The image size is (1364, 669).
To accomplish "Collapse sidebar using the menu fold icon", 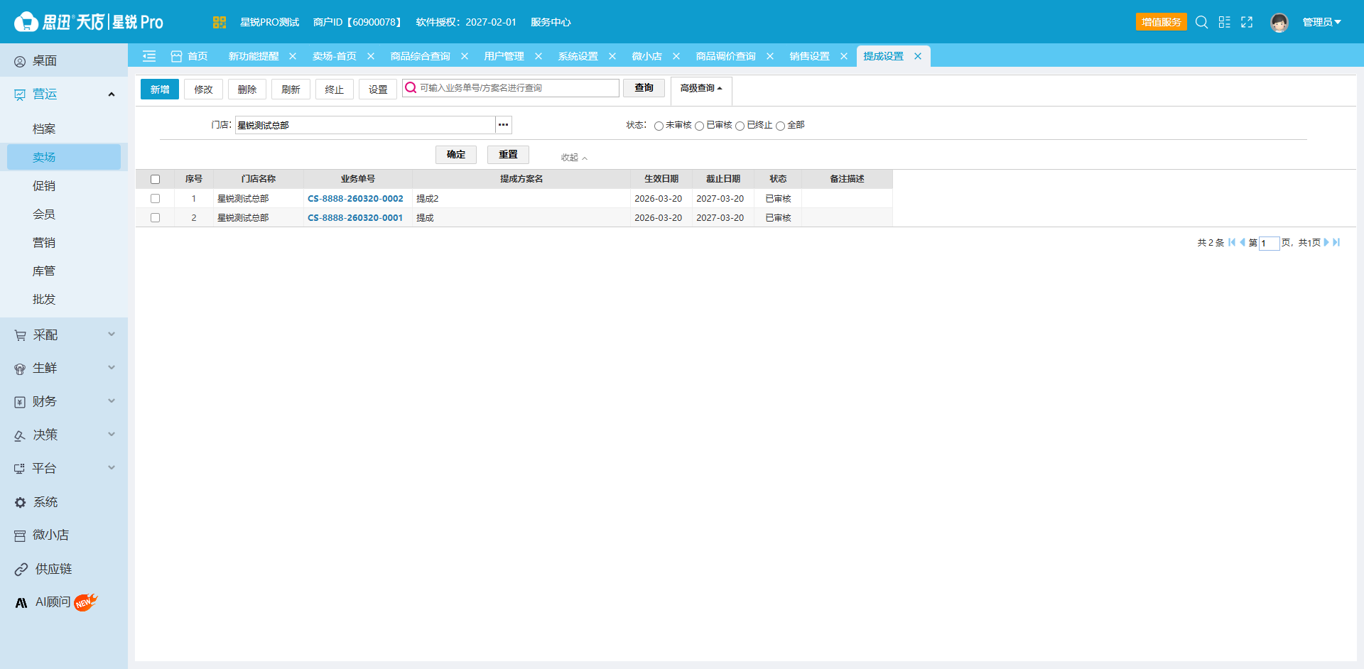I will [x=149, y=56].
